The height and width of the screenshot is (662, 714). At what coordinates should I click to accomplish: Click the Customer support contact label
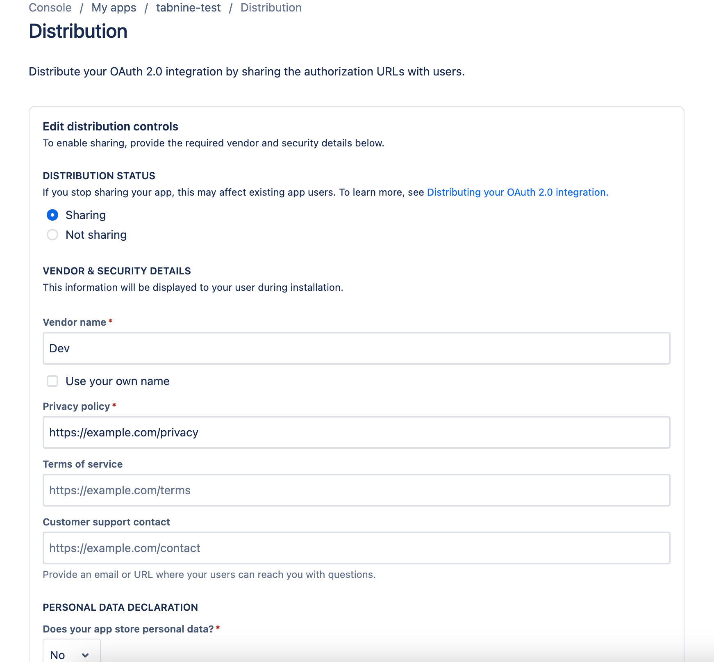pyautogui.click(x=106, y=522)
